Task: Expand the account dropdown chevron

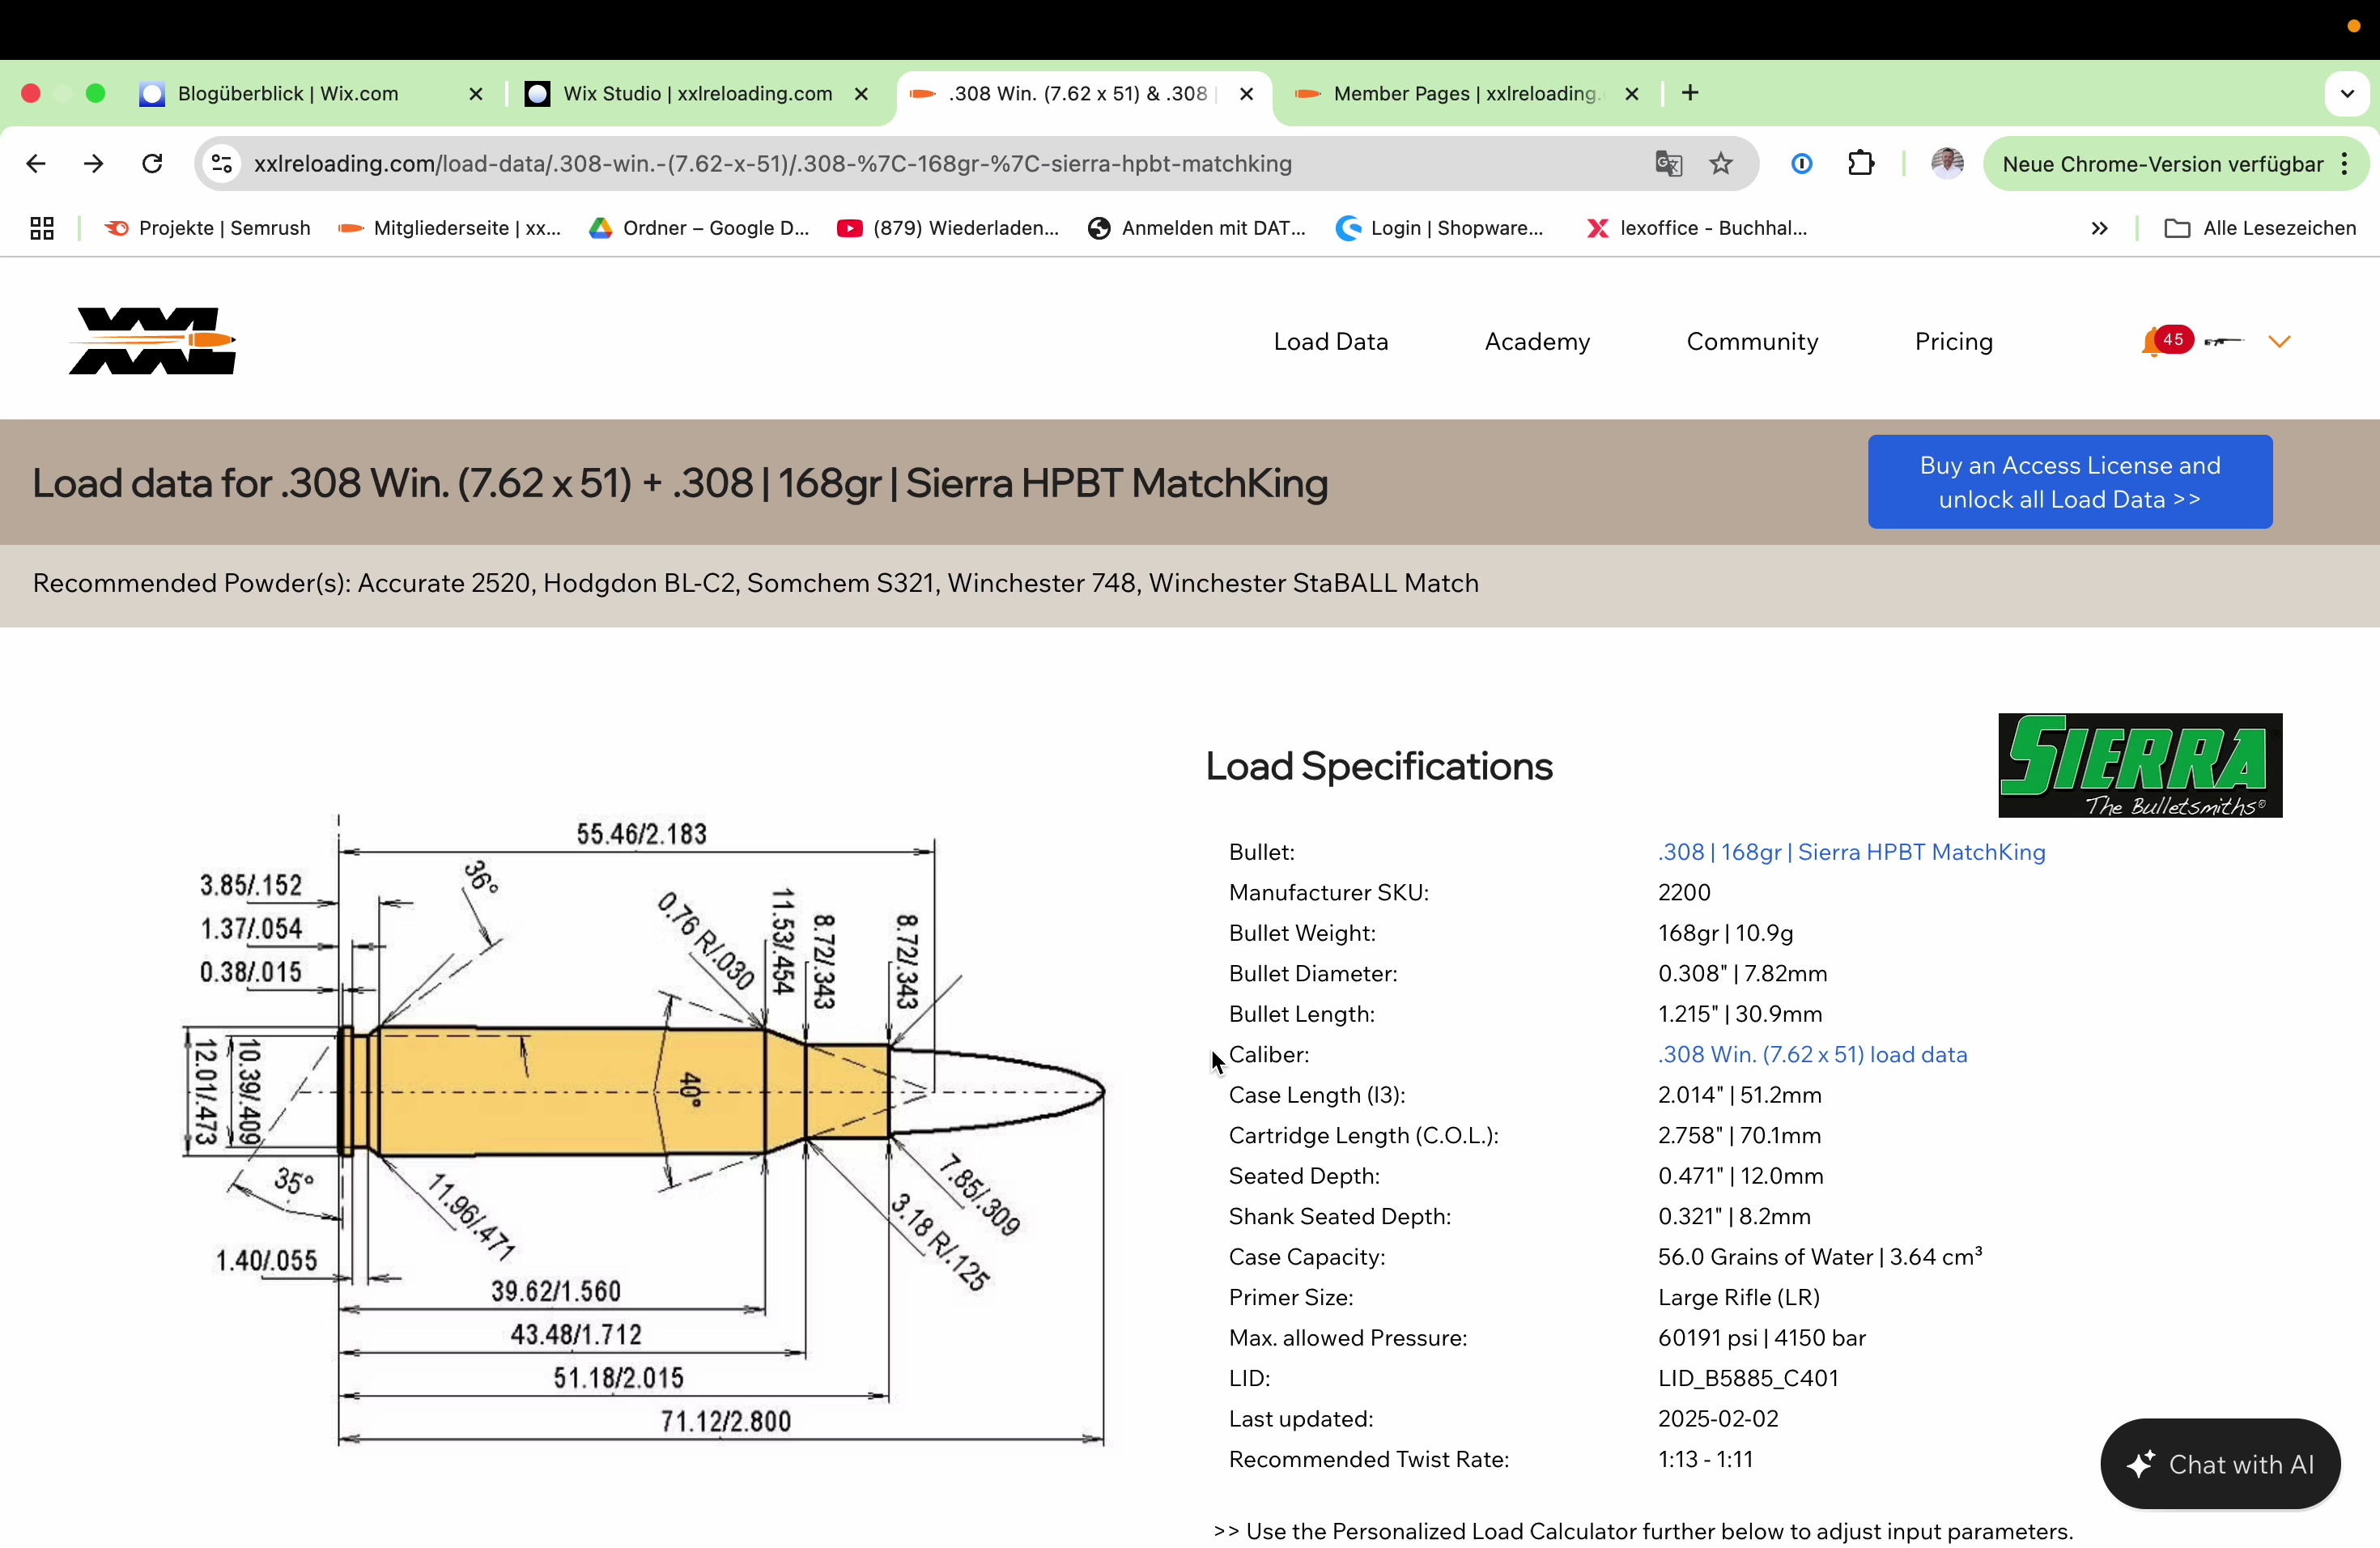Action: pos(2279,342)
